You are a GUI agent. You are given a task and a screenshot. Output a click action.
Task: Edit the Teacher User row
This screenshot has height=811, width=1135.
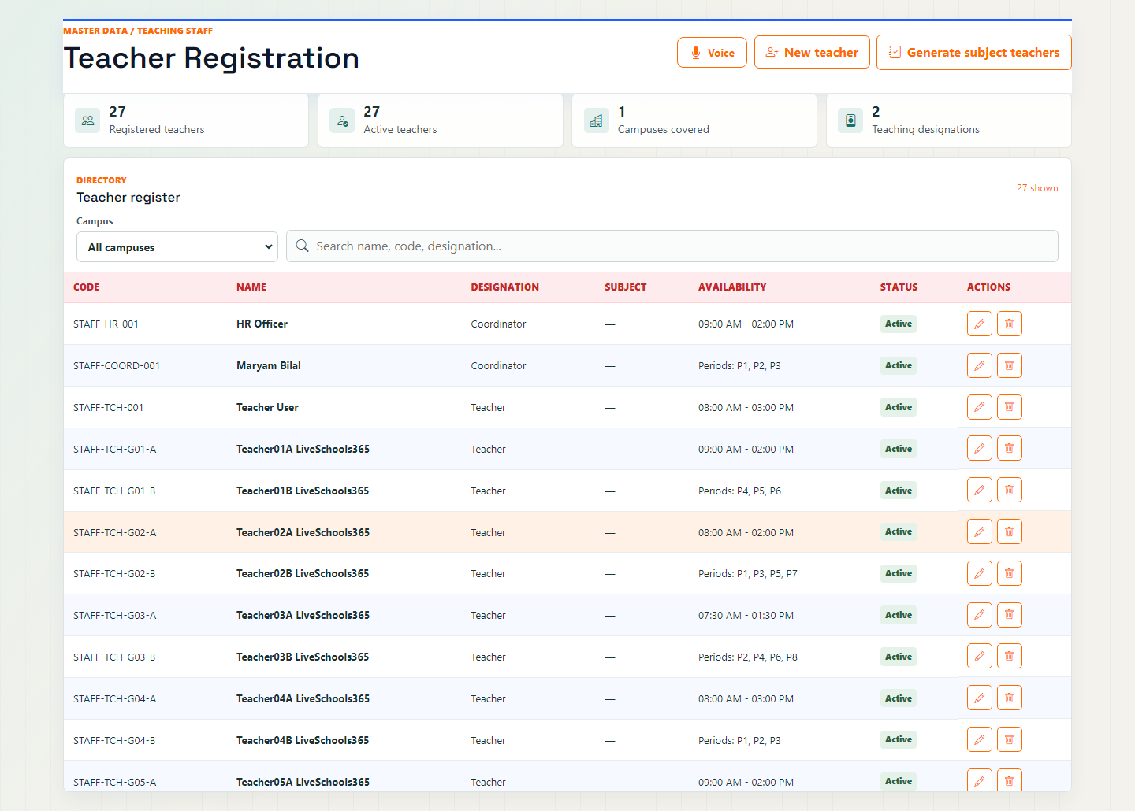979,407
